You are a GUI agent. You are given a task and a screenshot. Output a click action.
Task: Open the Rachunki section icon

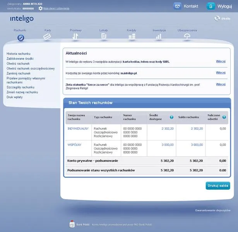pos(21,38)
